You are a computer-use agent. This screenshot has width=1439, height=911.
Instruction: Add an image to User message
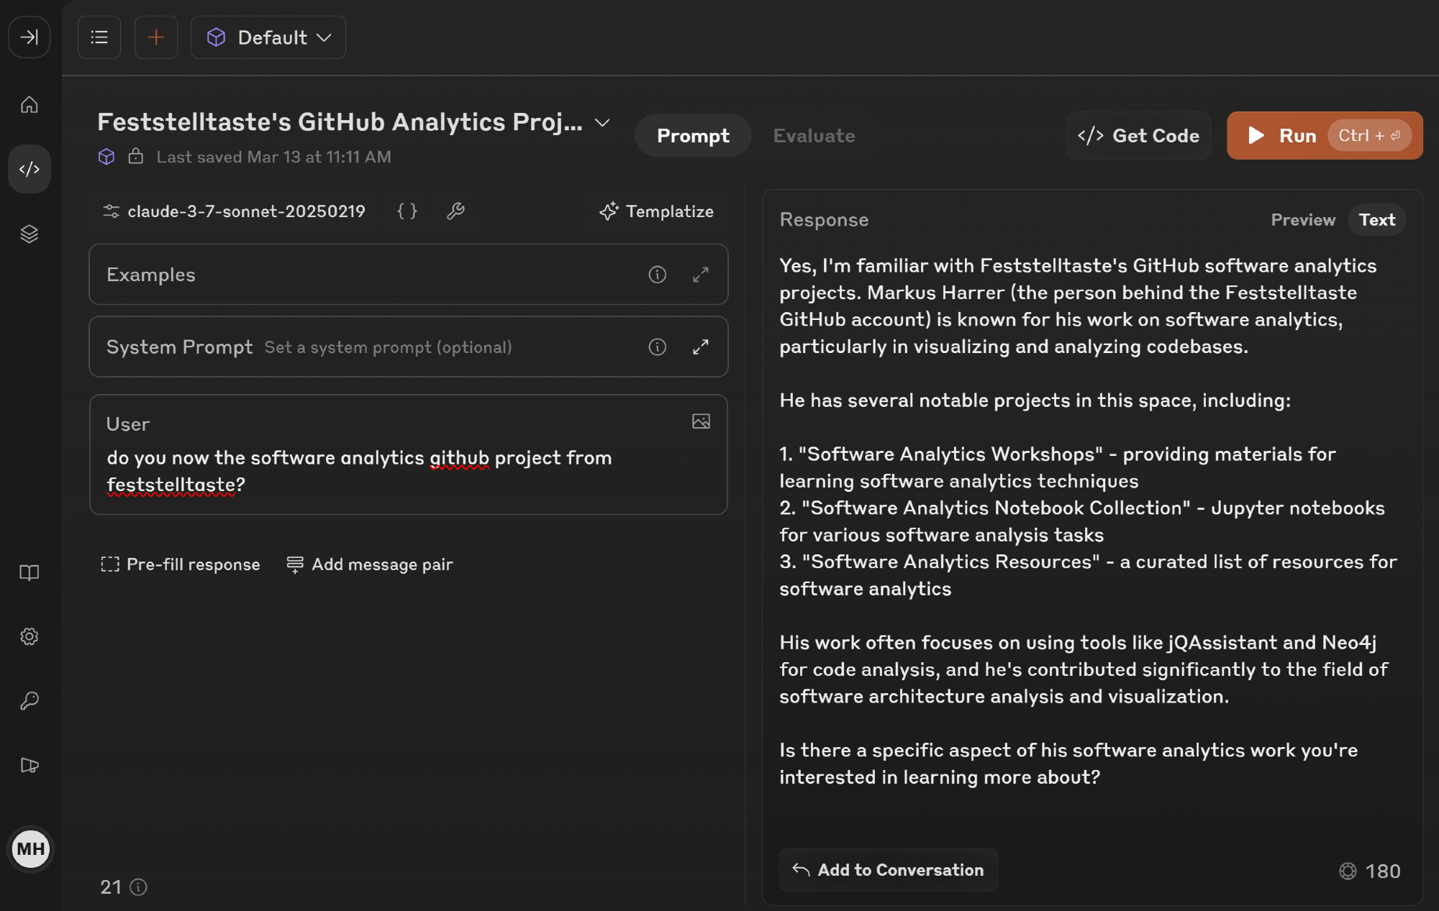point(701,421)
